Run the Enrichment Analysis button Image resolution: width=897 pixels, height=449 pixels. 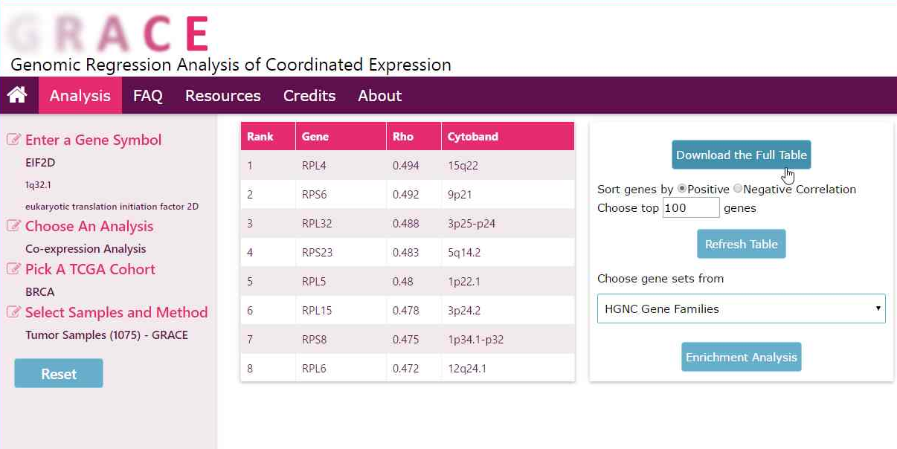741,357
